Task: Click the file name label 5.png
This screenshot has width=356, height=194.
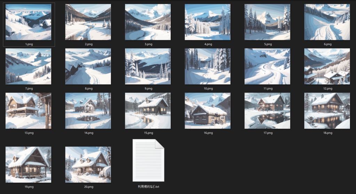Action: coord(268,44)
